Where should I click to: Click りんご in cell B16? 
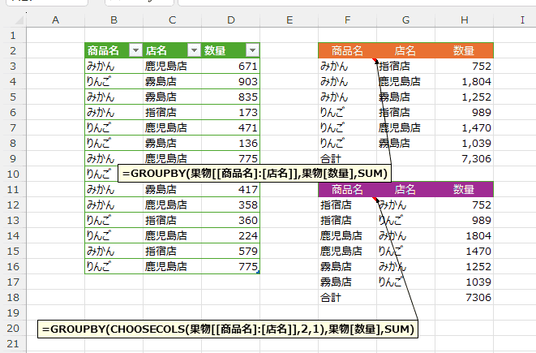tap(114, 266)
